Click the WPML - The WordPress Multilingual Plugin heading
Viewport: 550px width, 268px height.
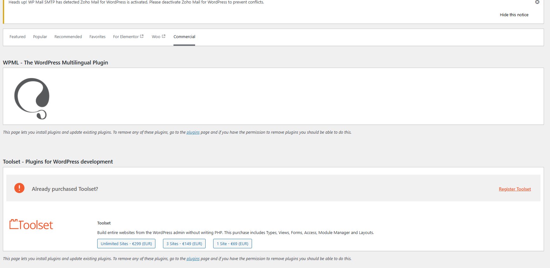coord(56,63)
